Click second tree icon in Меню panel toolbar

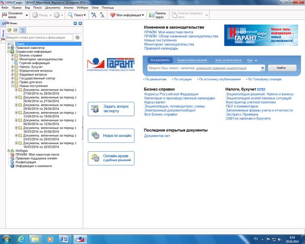coord(15,30)
